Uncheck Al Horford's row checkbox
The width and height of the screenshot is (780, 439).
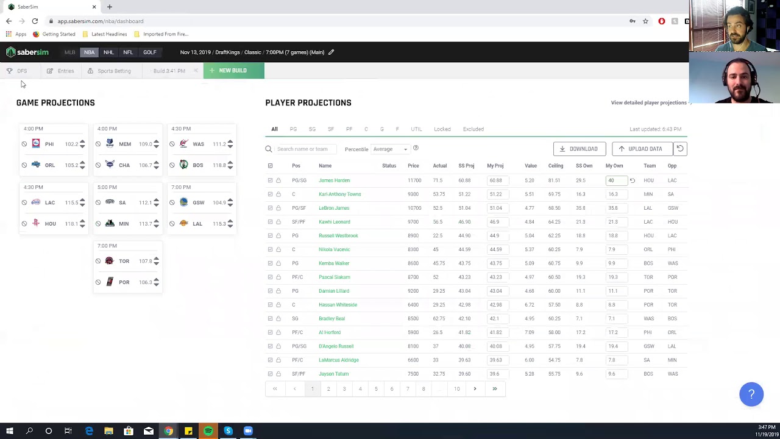tap(271, 332)
